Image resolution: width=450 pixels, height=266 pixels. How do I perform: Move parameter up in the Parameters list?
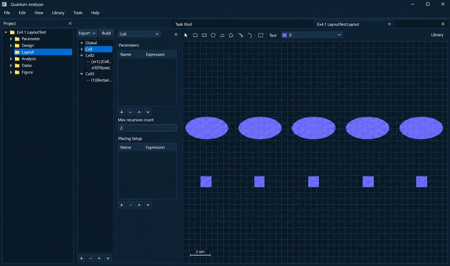tap(139, 112)
